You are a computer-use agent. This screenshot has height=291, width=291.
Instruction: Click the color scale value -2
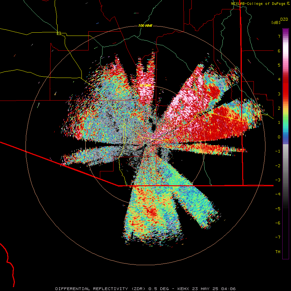[x=278, y=166]
